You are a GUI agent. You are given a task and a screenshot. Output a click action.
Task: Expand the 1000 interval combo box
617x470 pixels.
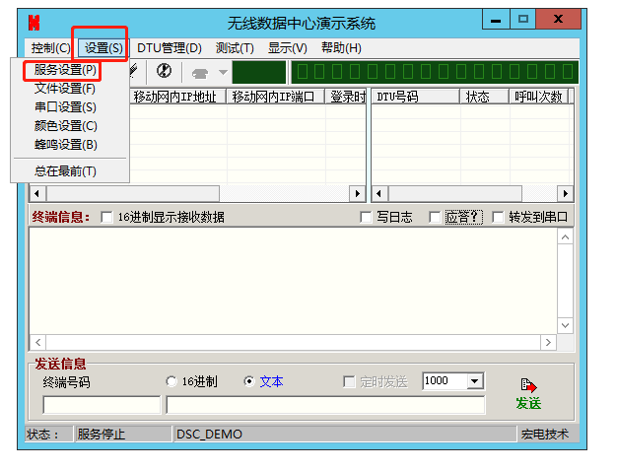click(x=475, y=381)
